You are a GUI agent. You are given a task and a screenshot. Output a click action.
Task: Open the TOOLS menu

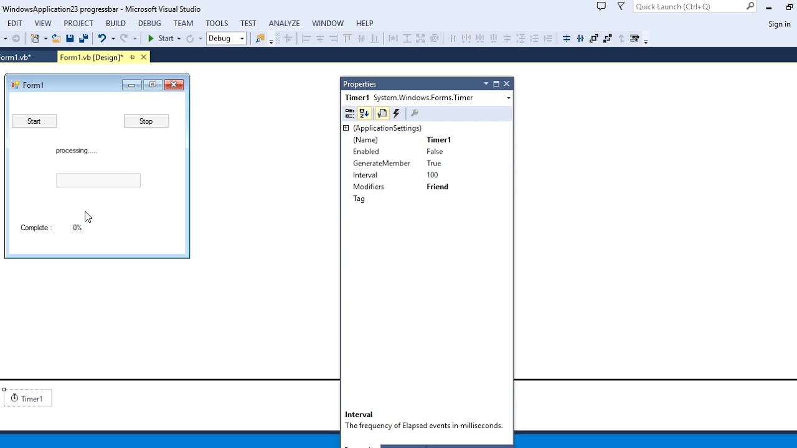tap(217, 24)
